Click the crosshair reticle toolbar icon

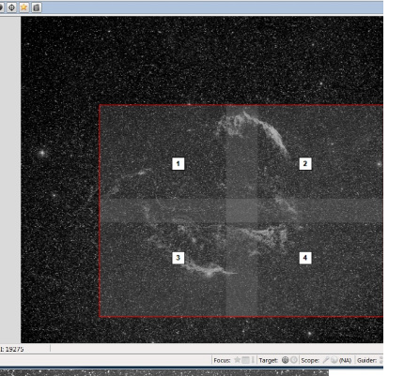click(12, 8)
